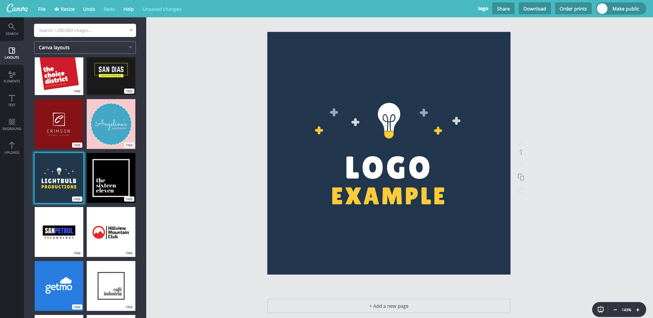Screen dimensions: 653x318
Task: Zoom in with the plus button
Action: [x=638, y=310]
